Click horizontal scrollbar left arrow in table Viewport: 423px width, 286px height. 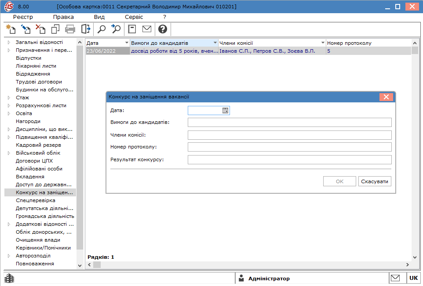(x=89, y=265)
